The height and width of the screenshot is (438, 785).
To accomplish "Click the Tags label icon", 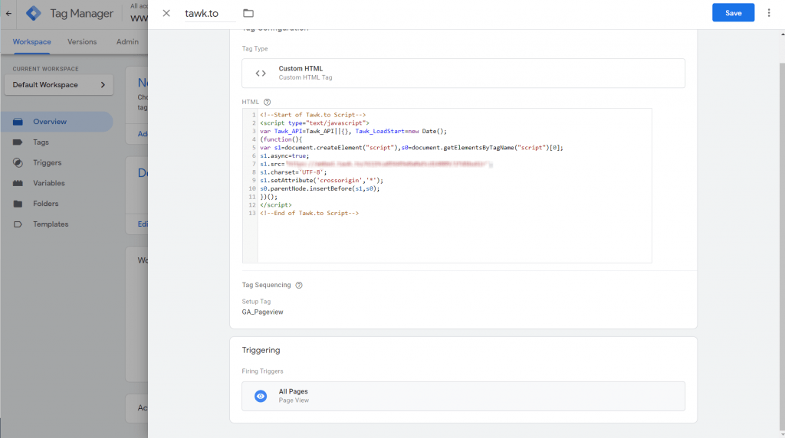I will point(18,142).
